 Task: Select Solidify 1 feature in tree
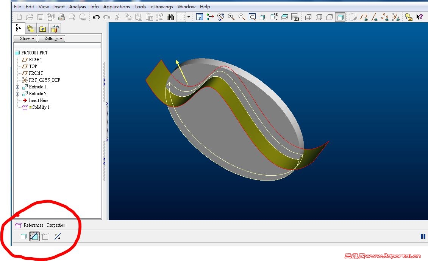pyautogui.click(x=41, y=107)
